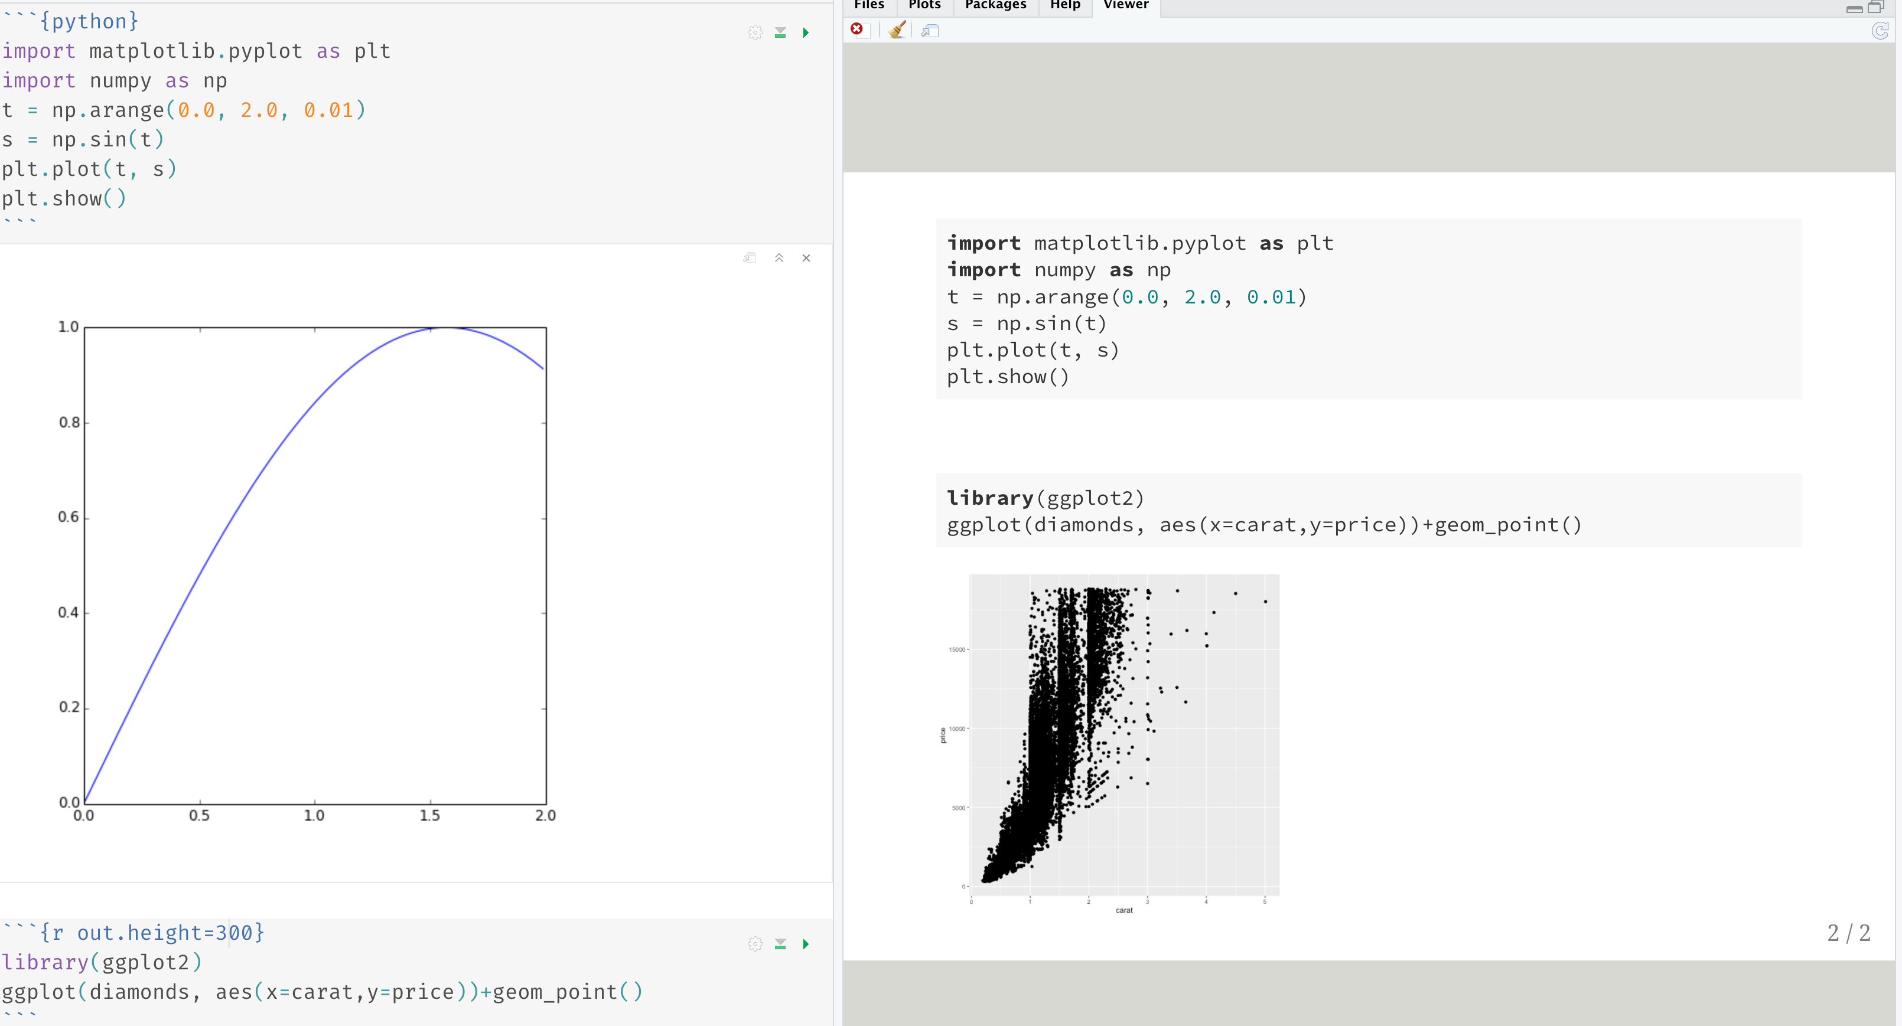
Task: Click editor line 'library(ggplot2)'
Action: (102, 962)
